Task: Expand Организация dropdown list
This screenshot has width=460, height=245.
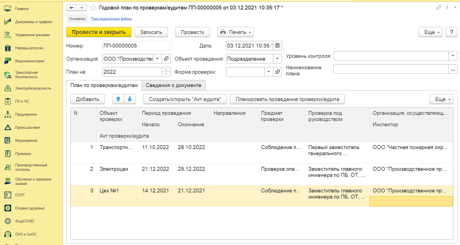Action: 158,59
